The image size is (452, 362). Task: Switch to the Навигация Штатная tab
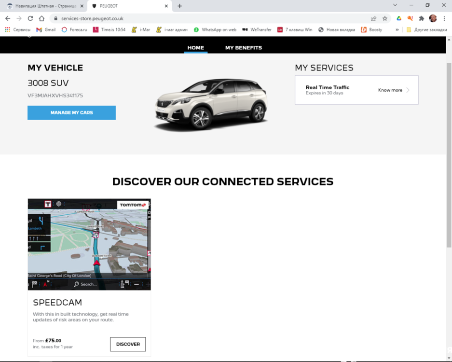coord(42,6)
